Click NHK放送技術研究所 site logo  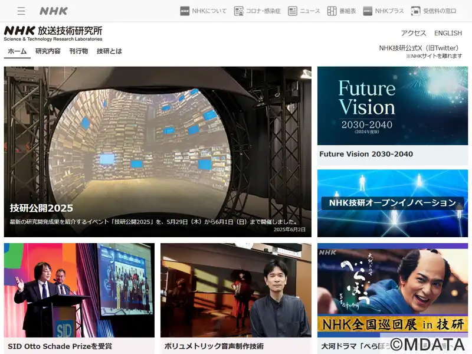tap(53, 34)
